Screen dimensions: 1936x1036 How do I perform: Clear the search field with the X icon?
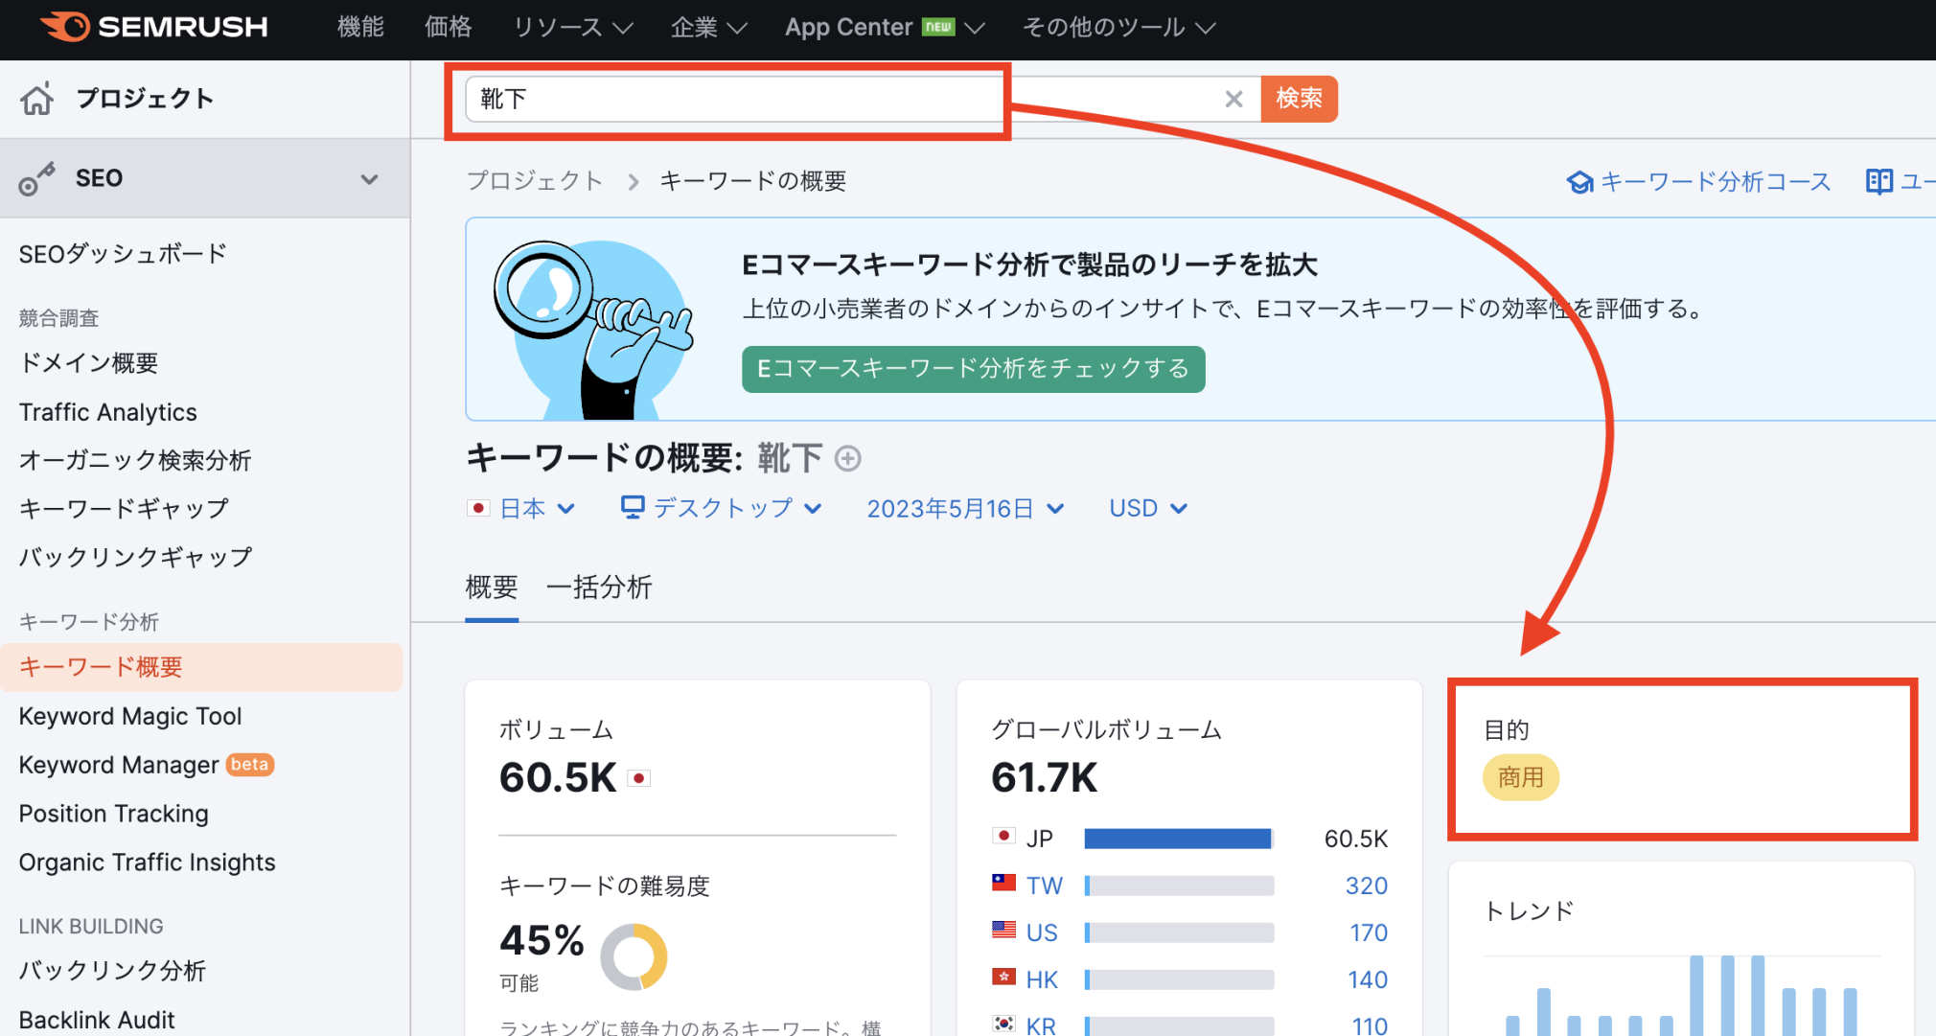click(1233, 99)
